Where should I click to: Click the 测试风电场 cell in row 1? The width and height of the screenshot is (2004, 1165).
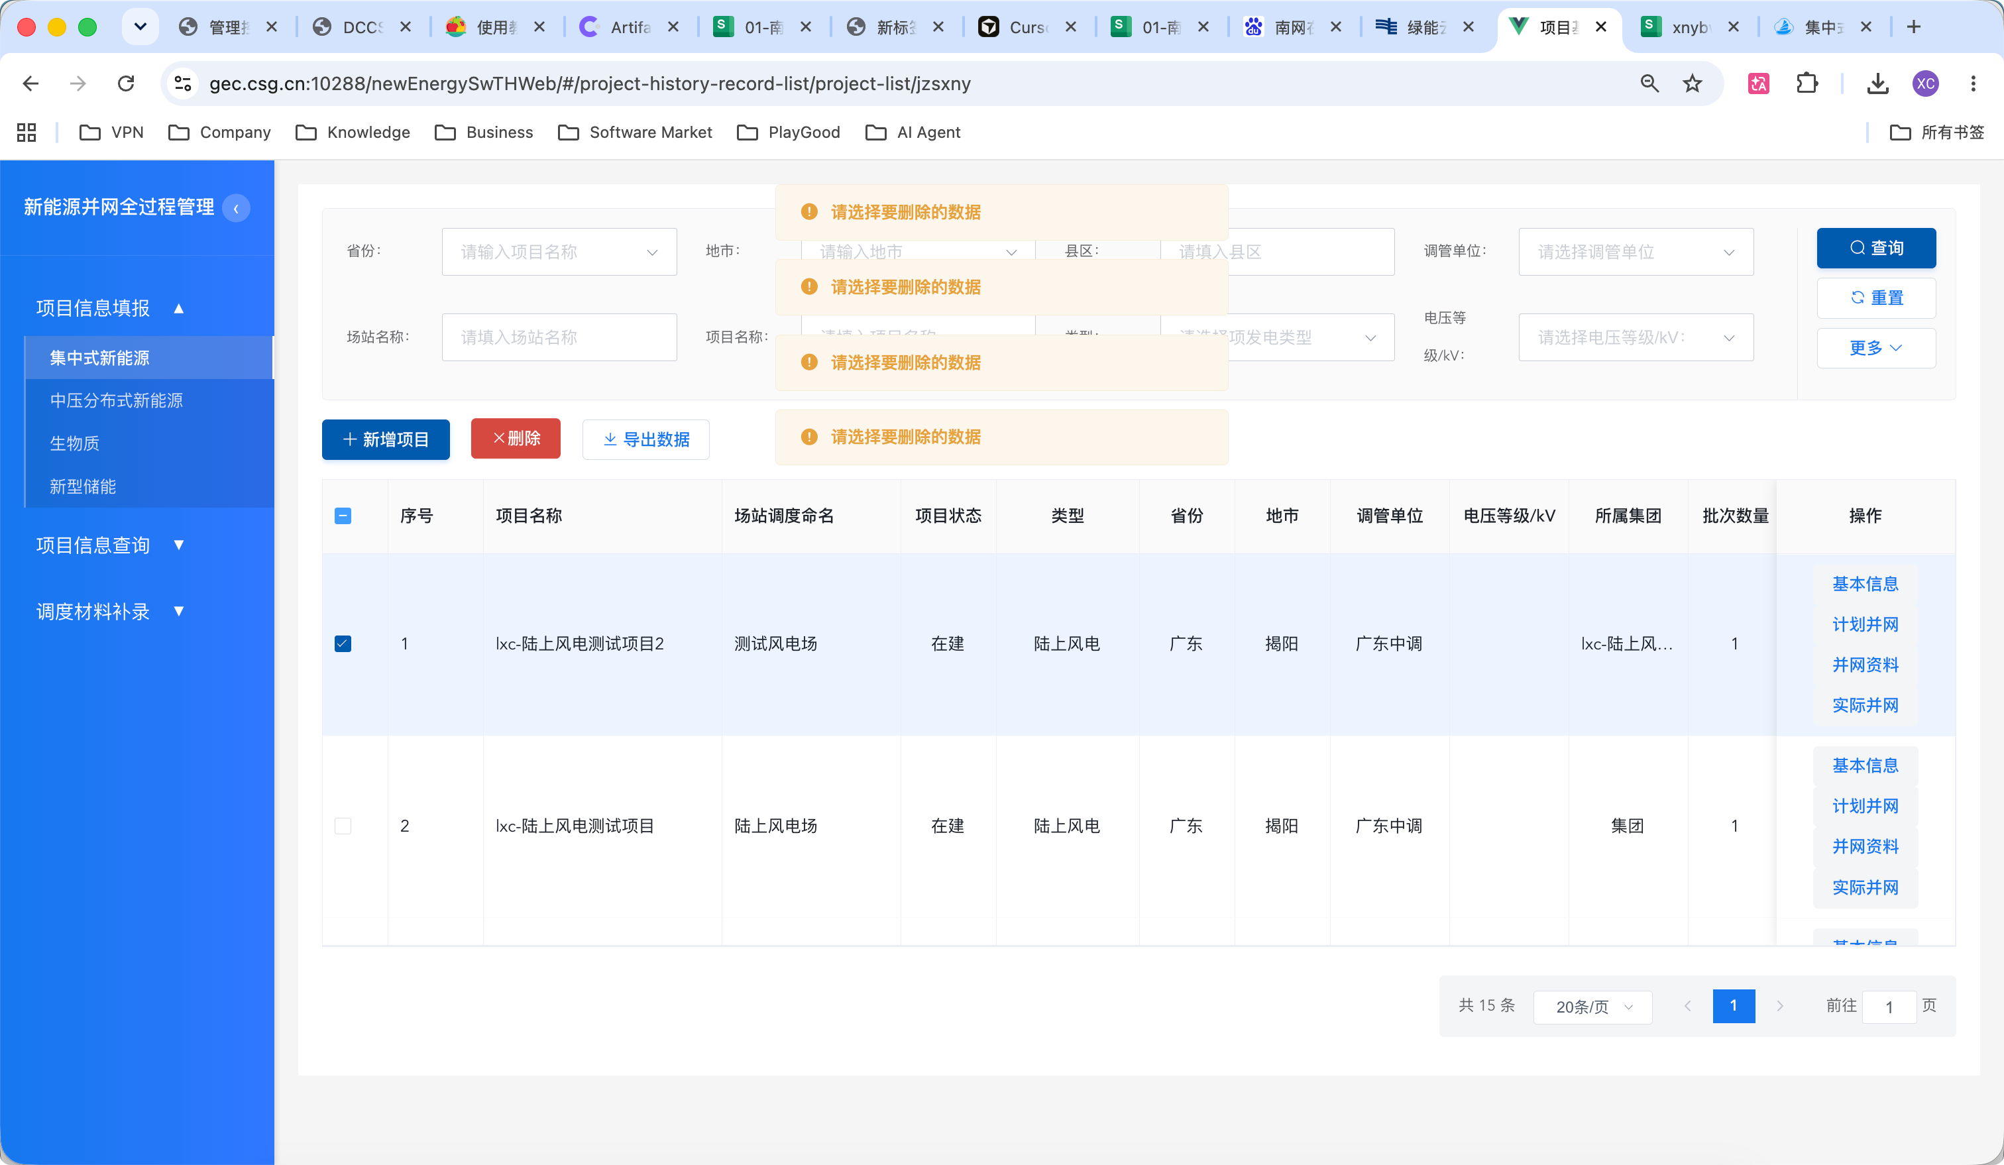pyautogui.click(x=810, y=644)
